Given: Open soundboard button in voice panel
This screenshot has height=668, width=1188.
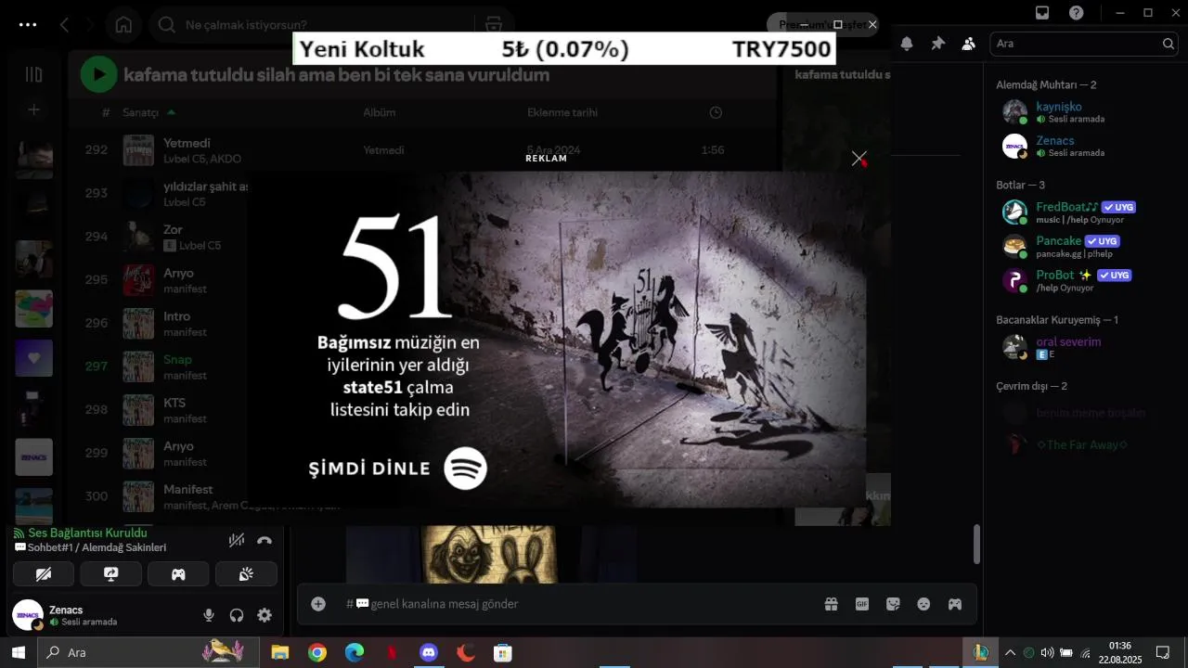Looking at the screenshot, I should pyautogui.click(x=246, y=574).
